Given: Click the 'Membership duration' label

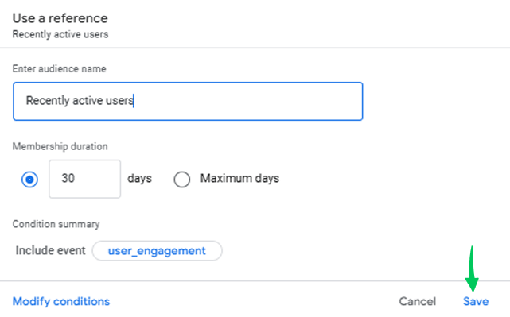Looking at the screenshot, I should click(60, 146).
